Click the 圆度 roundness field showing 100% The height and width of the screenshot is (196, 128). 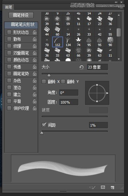69,102
